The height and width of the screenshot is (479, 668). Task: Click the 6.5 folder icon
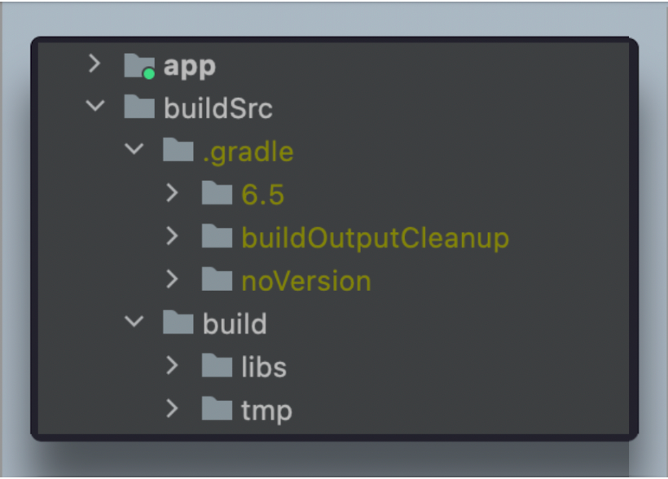coord(217,193)
